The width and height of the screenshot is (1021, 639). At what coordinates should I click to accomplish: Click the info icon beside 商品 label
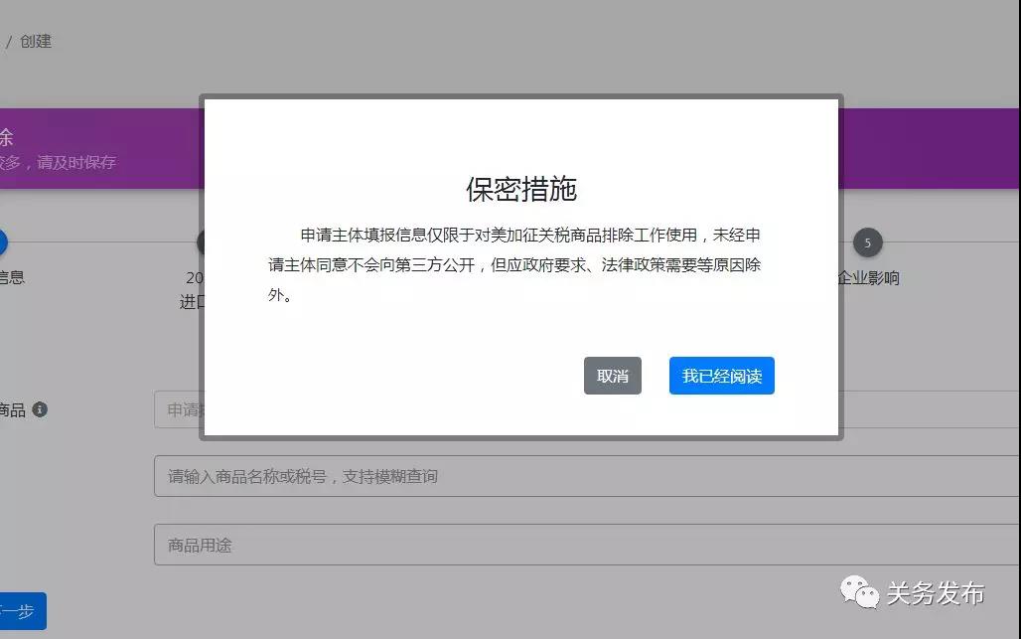pyautogui.click(x=40, y=409)
